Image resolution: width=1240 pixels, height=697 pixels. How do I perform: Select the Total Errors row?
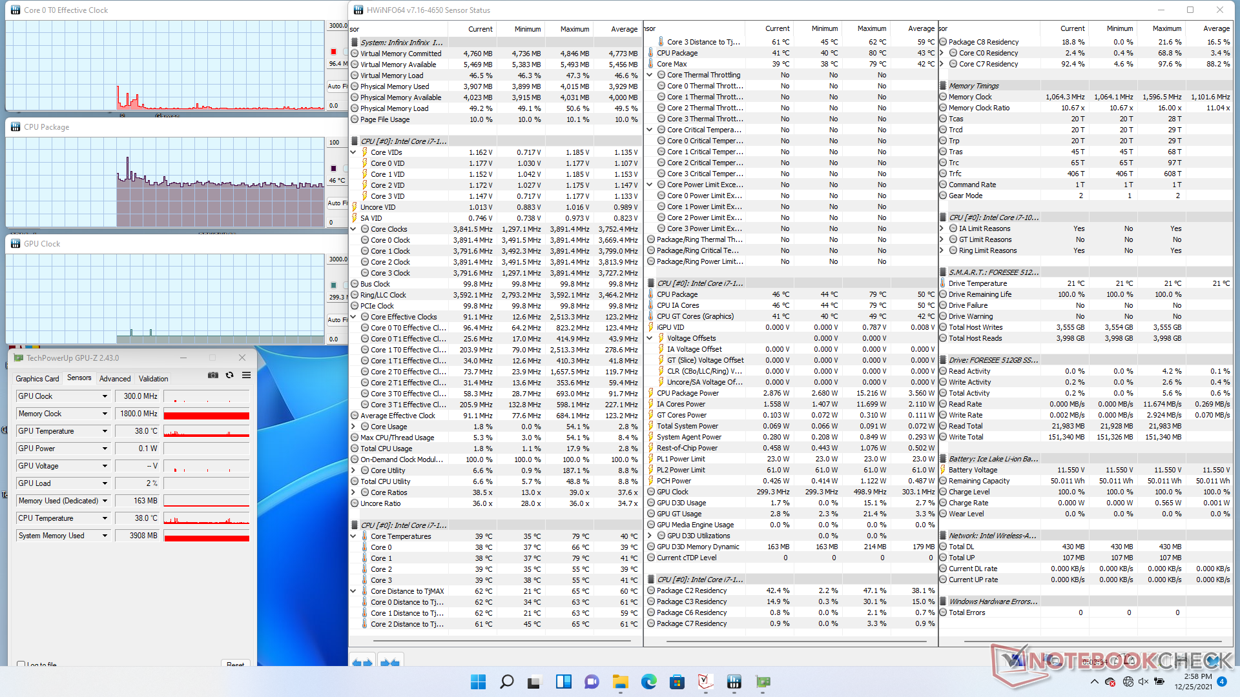(x=1085, y=612)
